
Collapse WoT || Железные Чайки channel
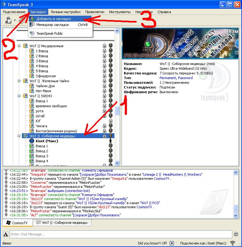pos(19,81)
